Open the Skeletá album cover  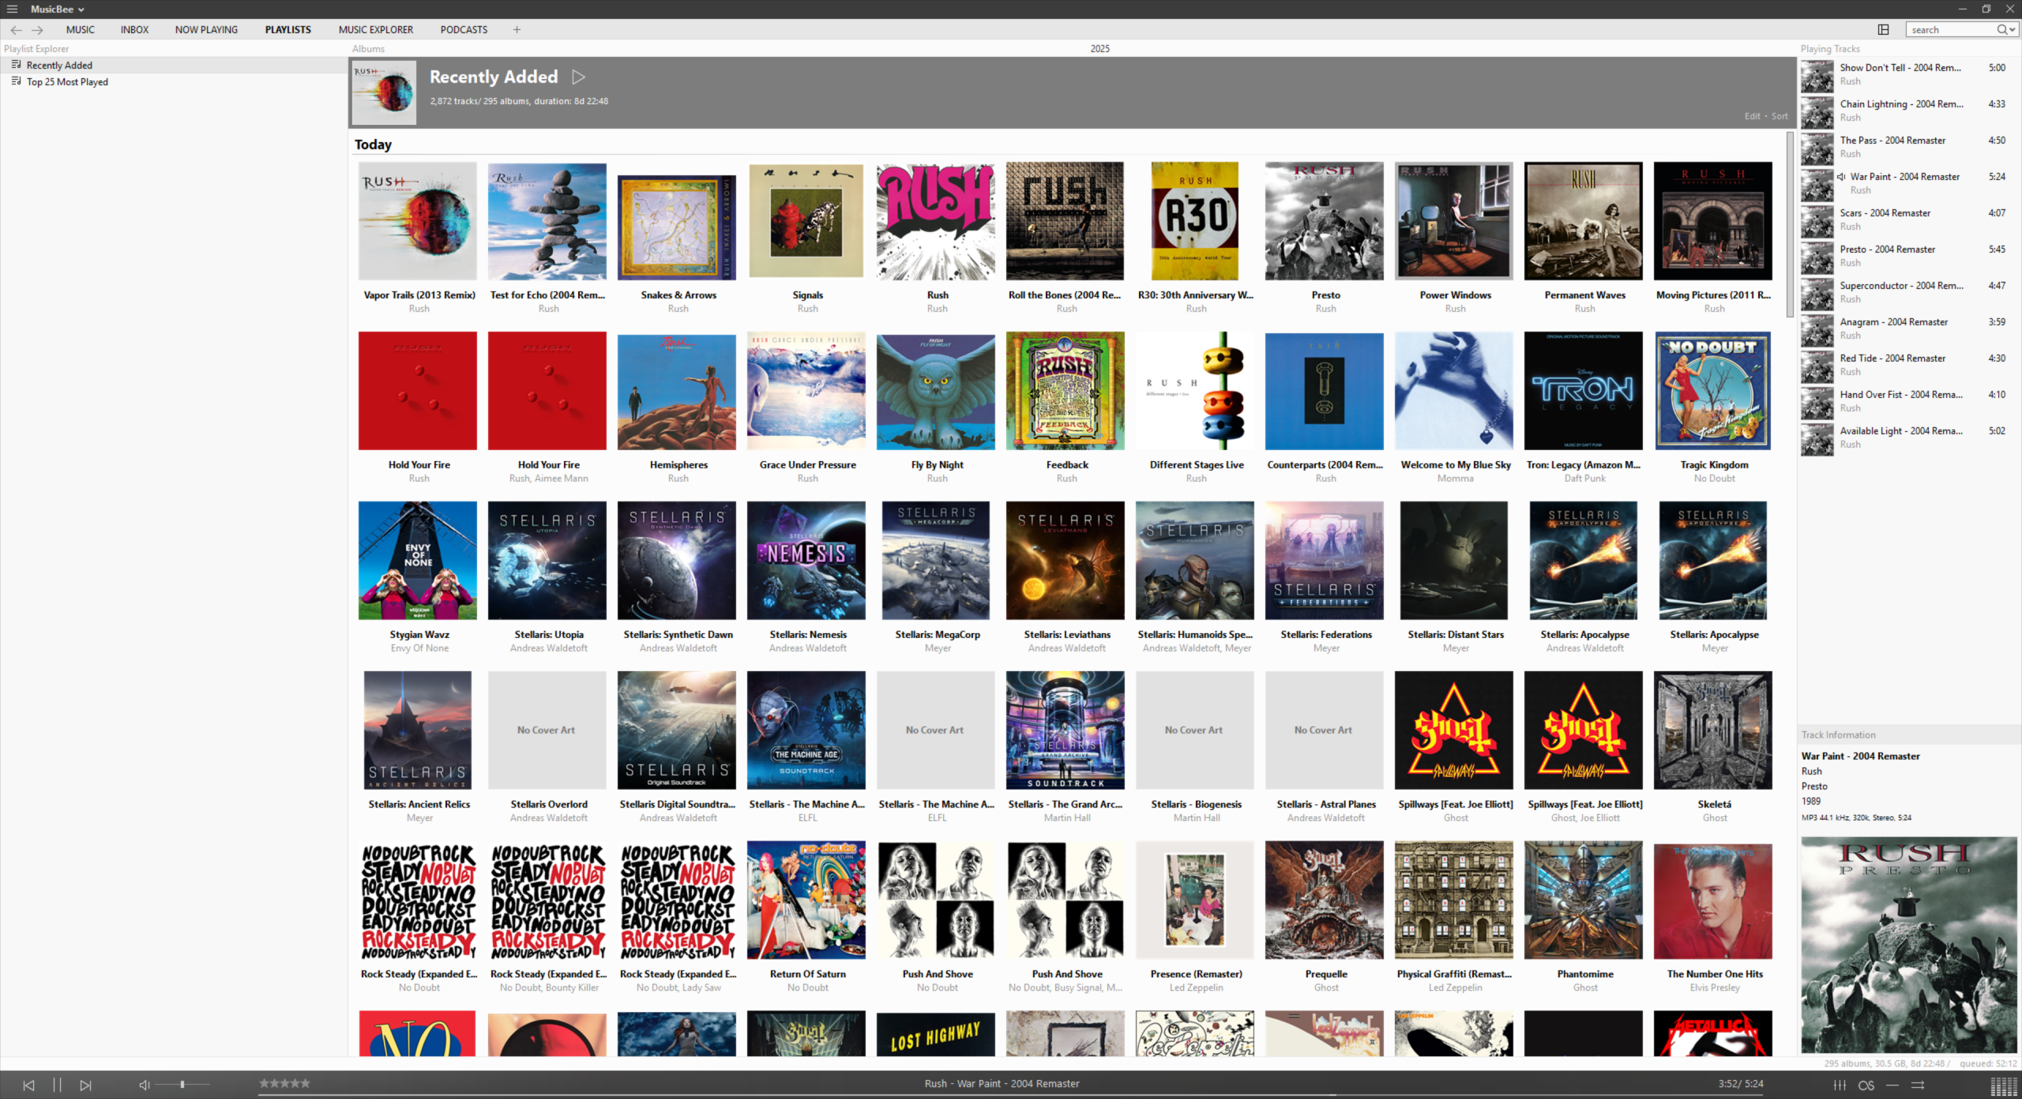click(x=1713, y=730)
